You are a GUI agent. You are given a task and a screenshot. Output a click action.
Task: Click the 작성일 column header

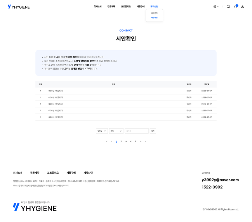coord(207,84)
